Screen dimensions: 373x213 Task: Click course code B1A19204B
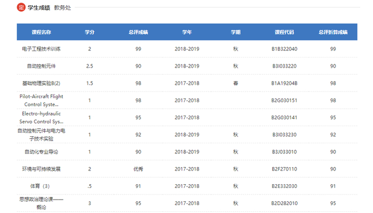[284, 83]
